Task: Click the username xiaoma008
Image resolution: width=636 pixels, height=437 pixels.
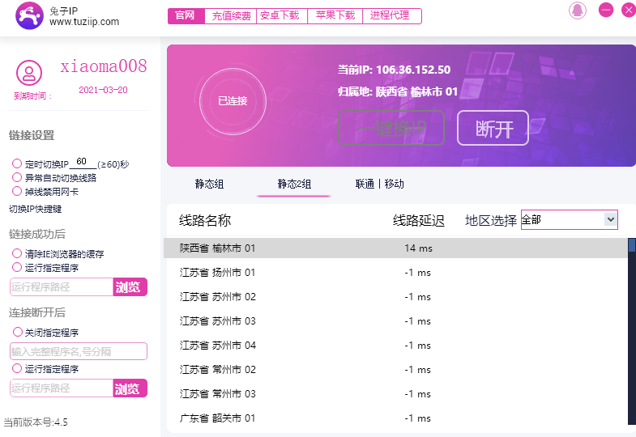Action: pyautogui.click(x=104, y=66)
